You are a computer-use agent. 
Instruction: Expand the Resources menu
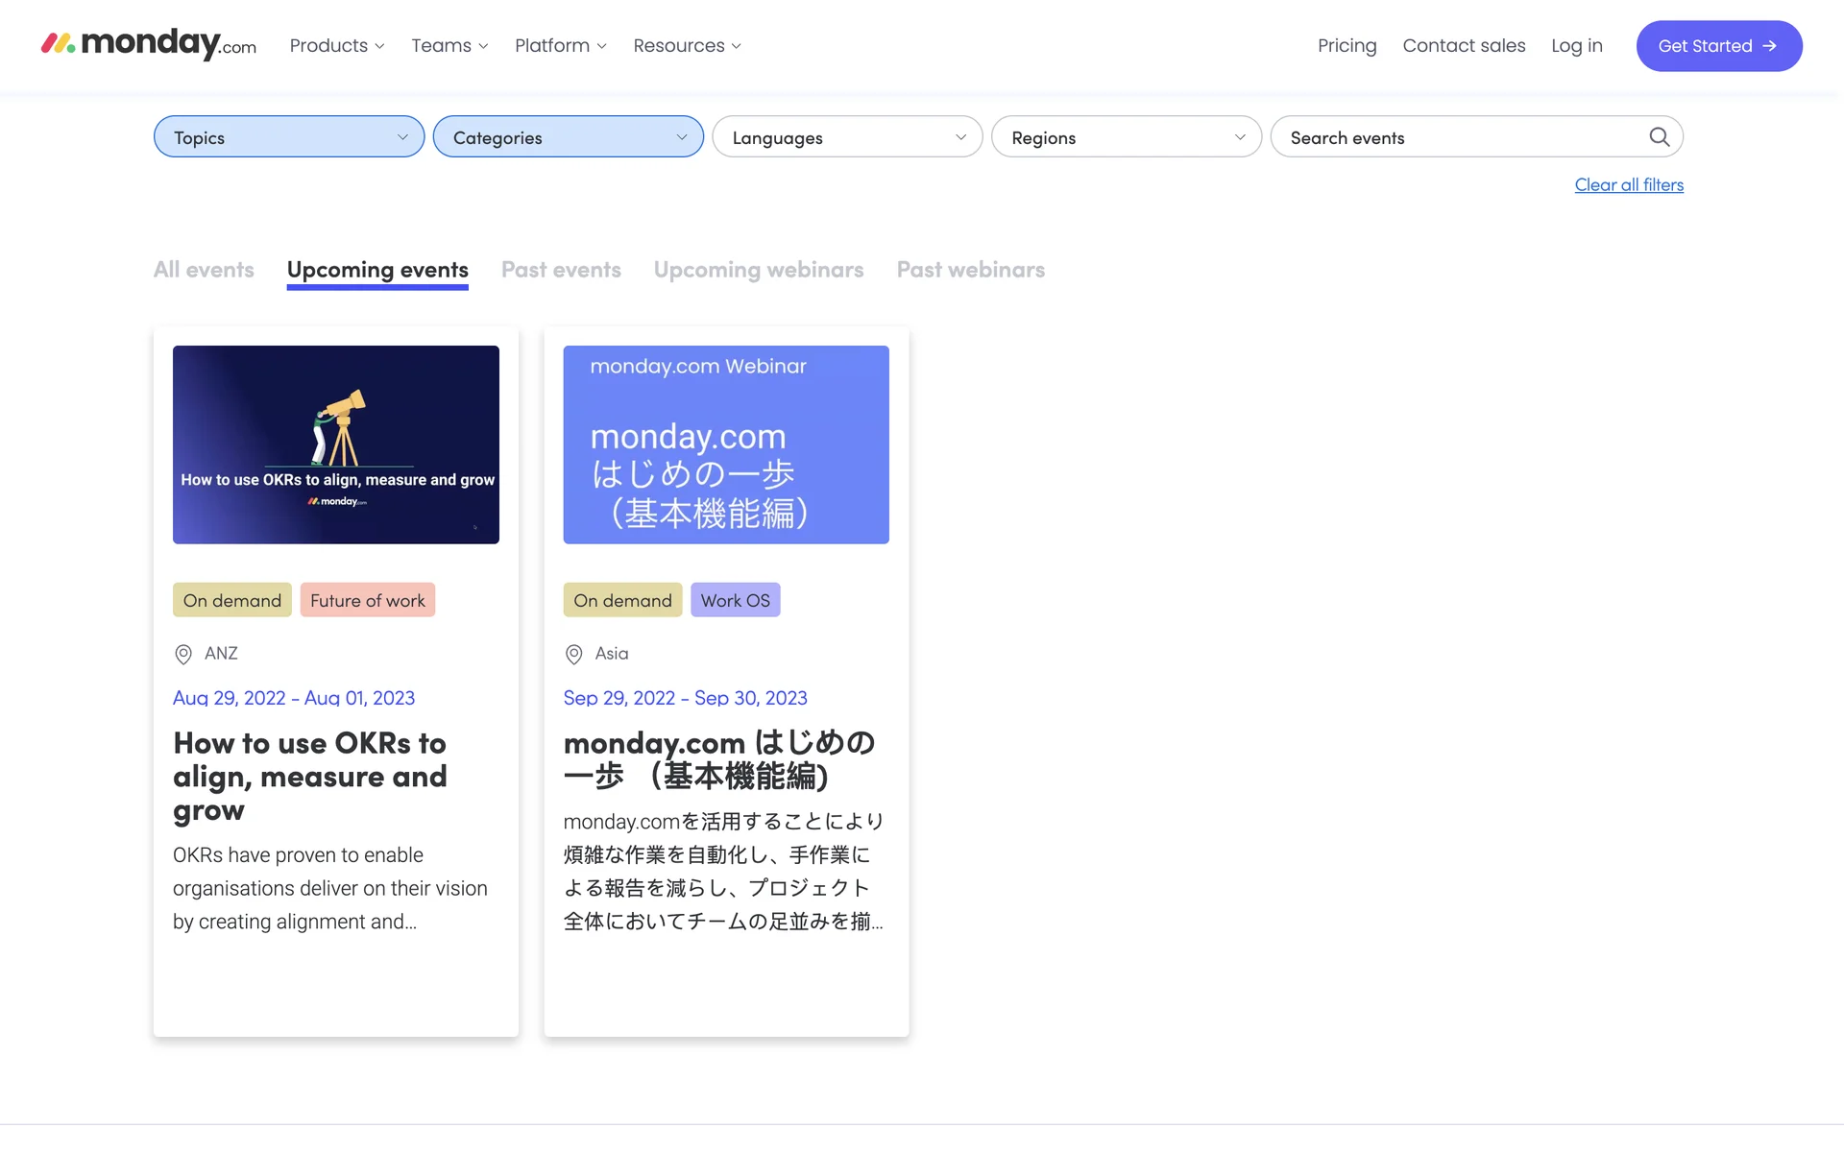tap(687, 46)
